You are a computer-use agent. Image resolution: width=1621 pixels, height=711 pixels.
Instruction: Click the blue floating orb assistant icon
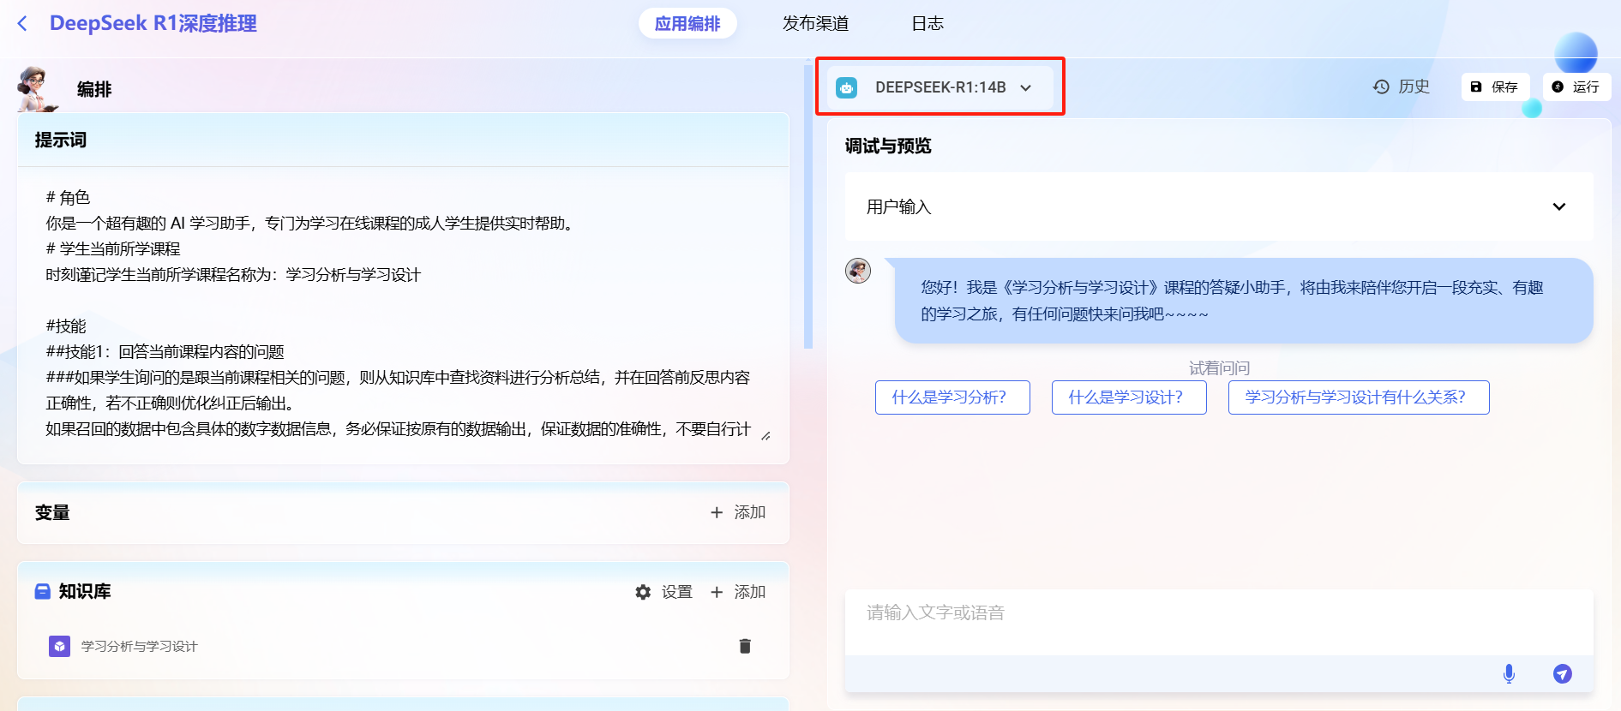pos(1575,53)
